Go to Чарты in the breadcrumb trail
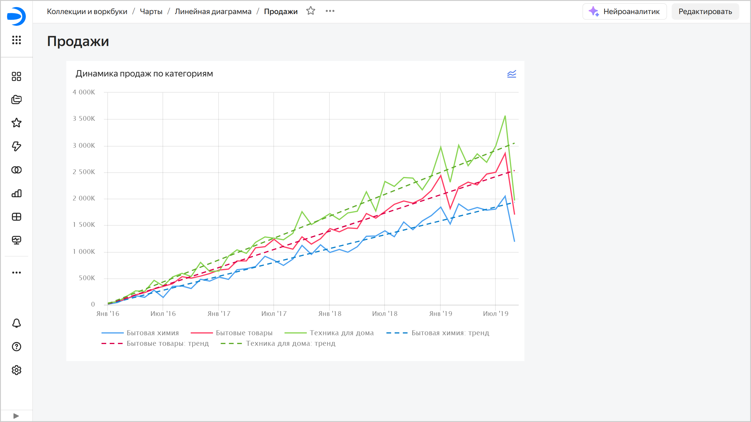Screen dimensions: 751x422 (150, 11)
